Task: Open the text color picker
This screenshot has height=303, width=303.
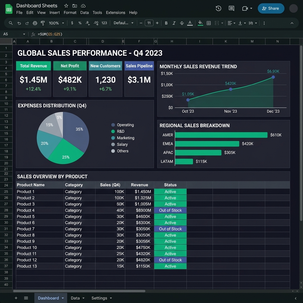Action: point(190,23)
